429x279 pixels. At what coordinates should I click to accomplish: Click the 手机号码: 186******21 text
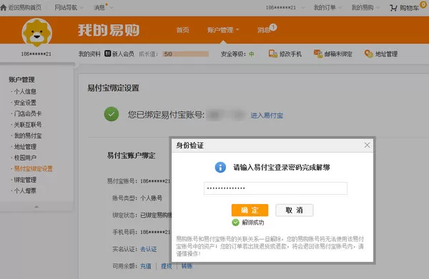pyautogui.click(x=142, y=232)
